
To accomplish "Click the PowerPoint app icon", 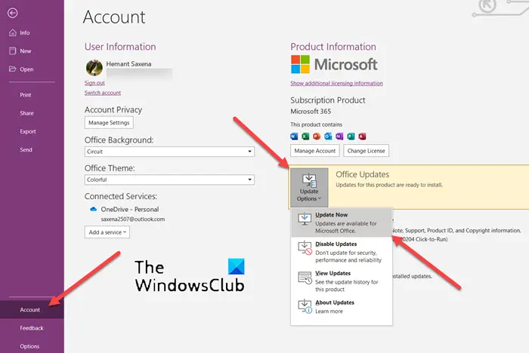I will [x=317, y=137].
